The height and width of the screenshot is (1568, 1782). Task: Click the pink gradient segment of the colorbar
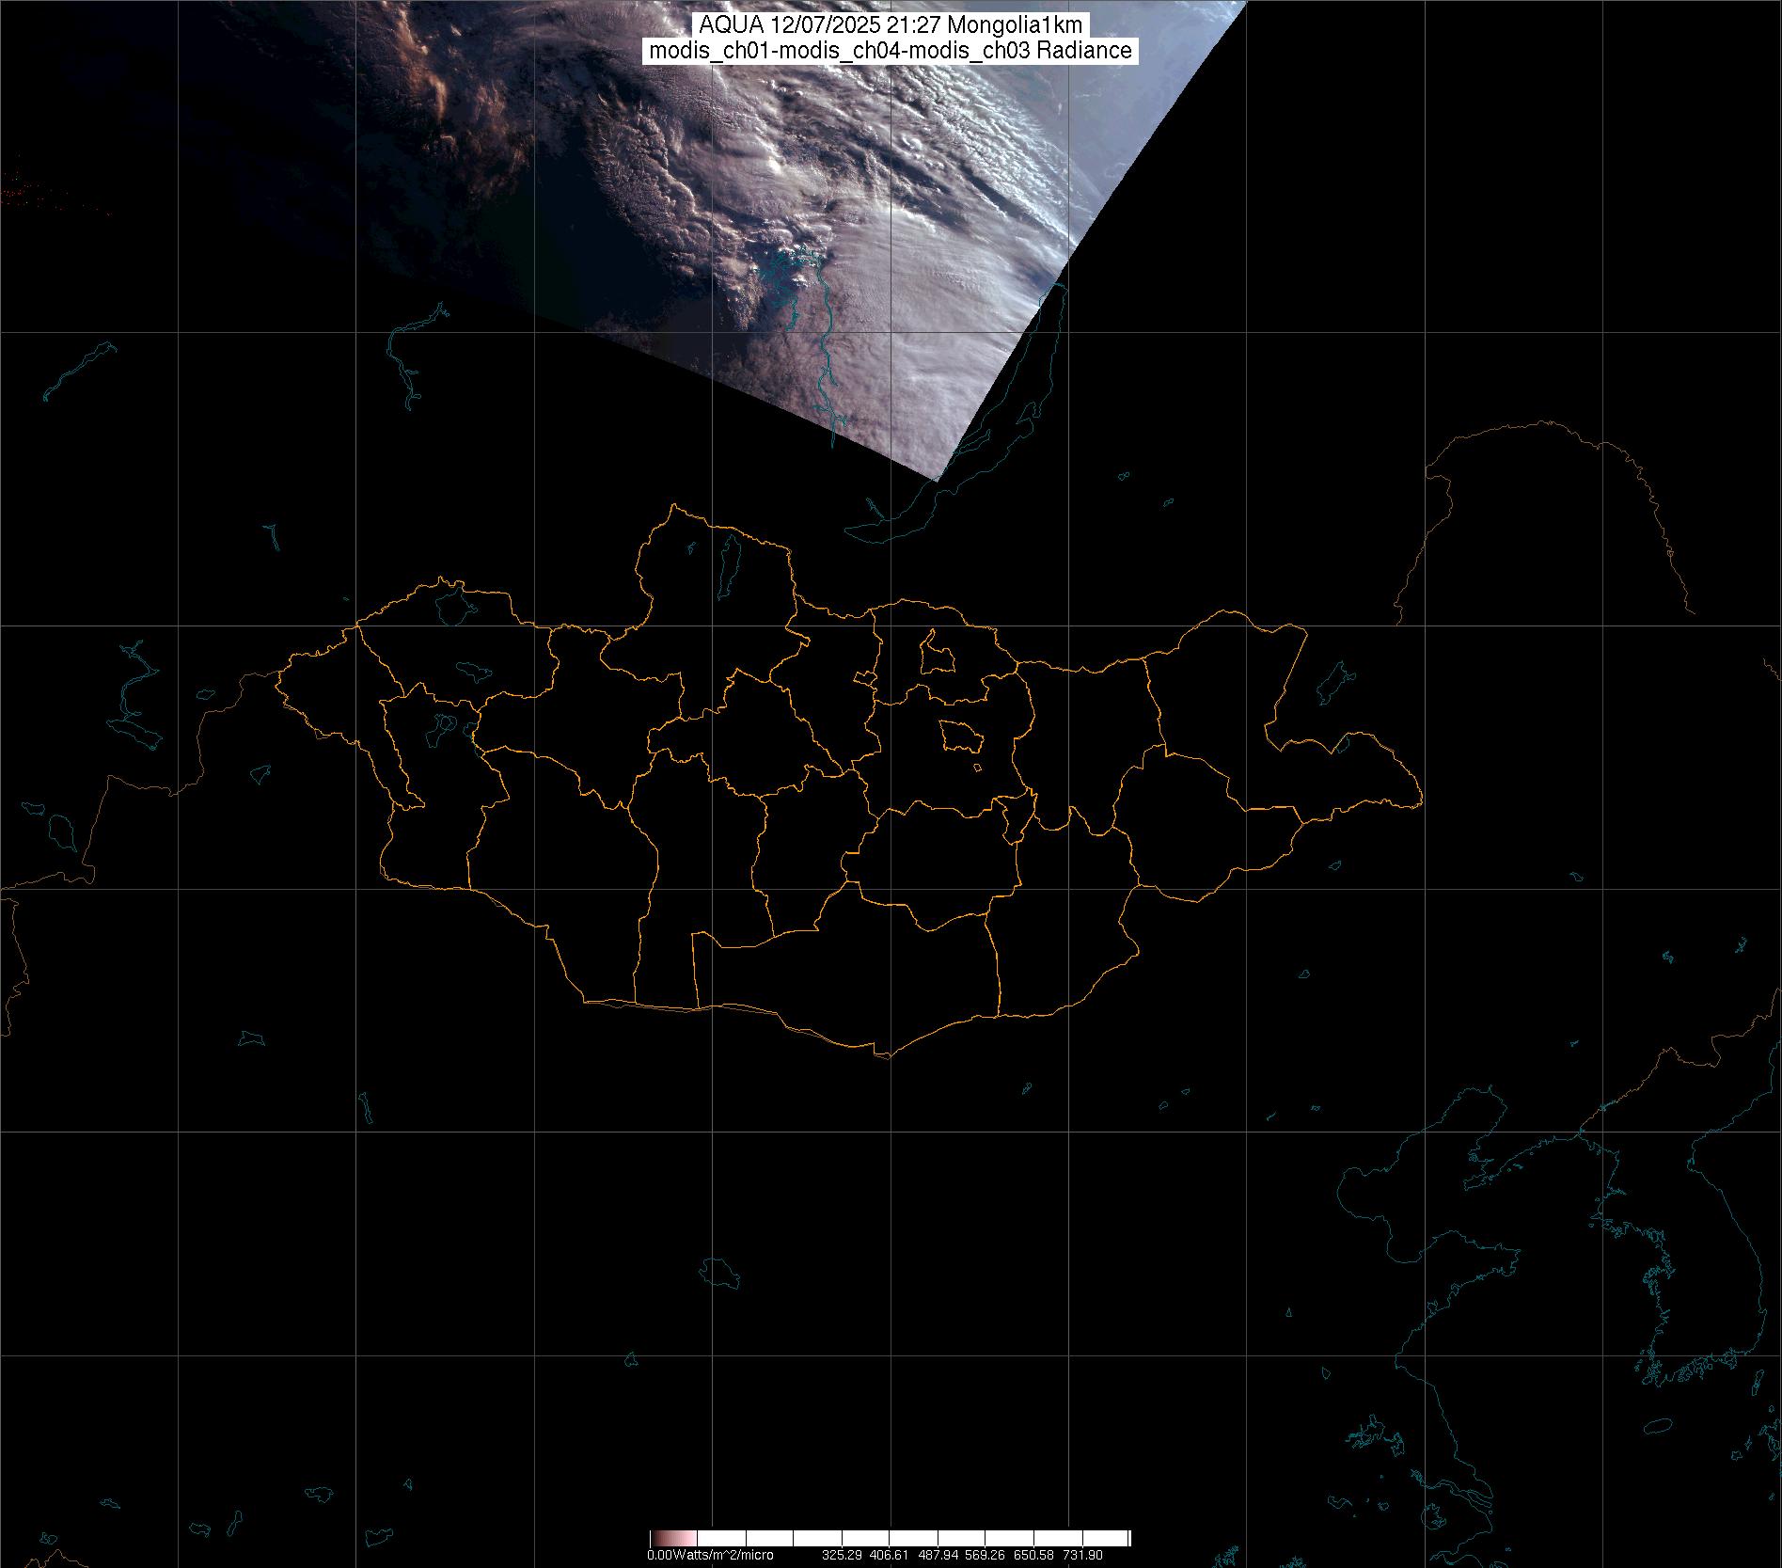coord(673,1538)
